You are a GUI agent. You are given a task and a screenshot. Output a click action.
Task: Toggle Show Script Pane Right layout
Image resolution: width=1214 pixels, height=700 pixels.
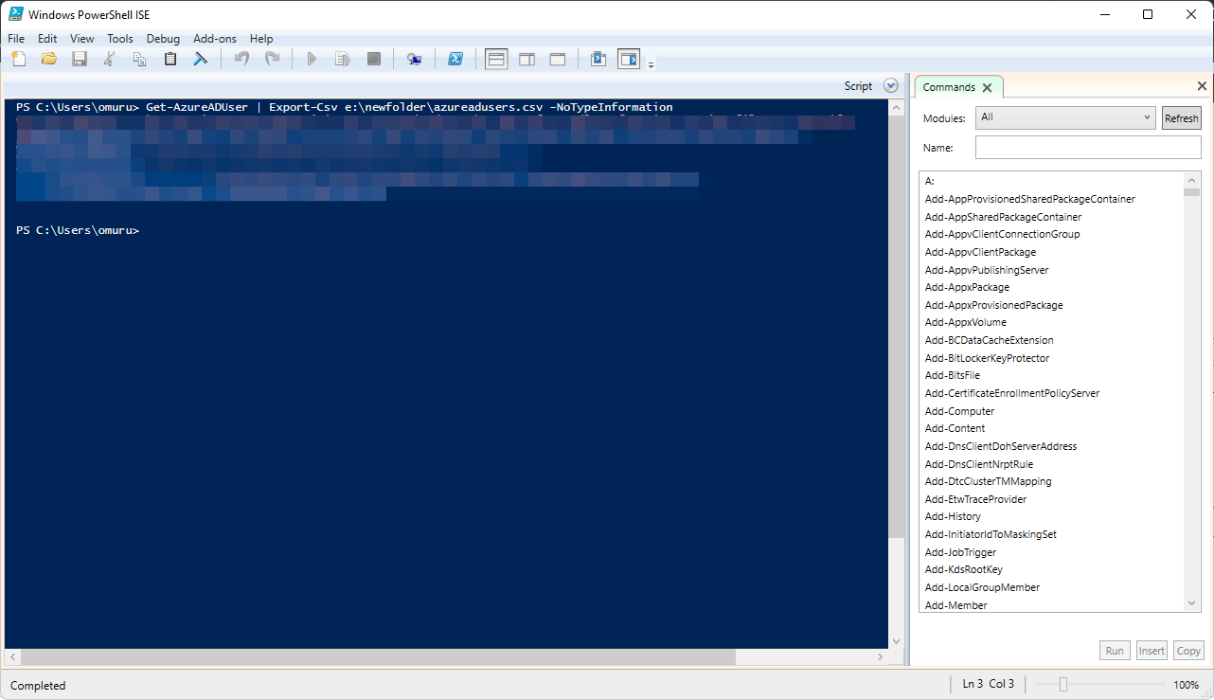[x=527, y=58]
